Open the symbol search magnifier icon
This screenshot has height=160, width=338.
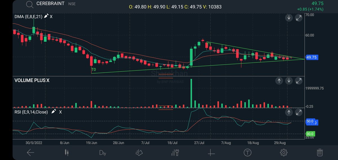pos(29,4)
